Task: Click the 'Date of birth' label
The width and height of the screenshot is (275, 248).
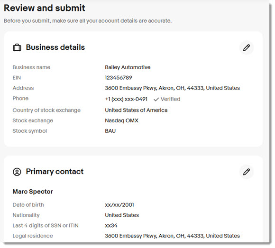Action: pyautogui.click(x=28, y=205)
